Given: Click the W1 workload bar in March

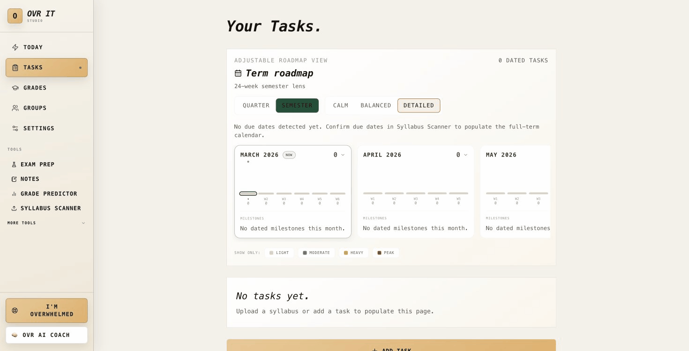Looking at the screenshot, I should 248,194.
